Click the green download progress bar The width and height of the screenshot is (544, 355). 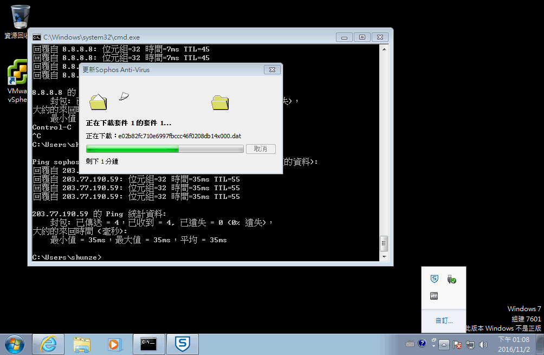[165, 149]
